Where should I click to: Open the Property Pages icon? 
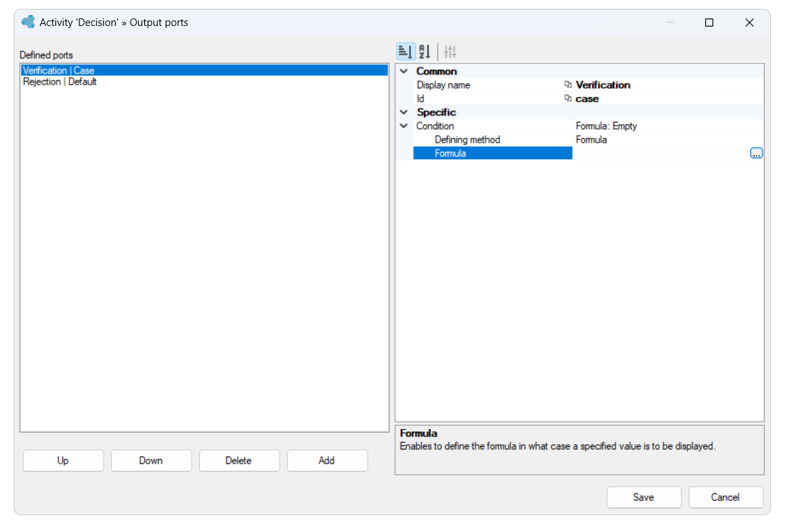pos(450,51)
